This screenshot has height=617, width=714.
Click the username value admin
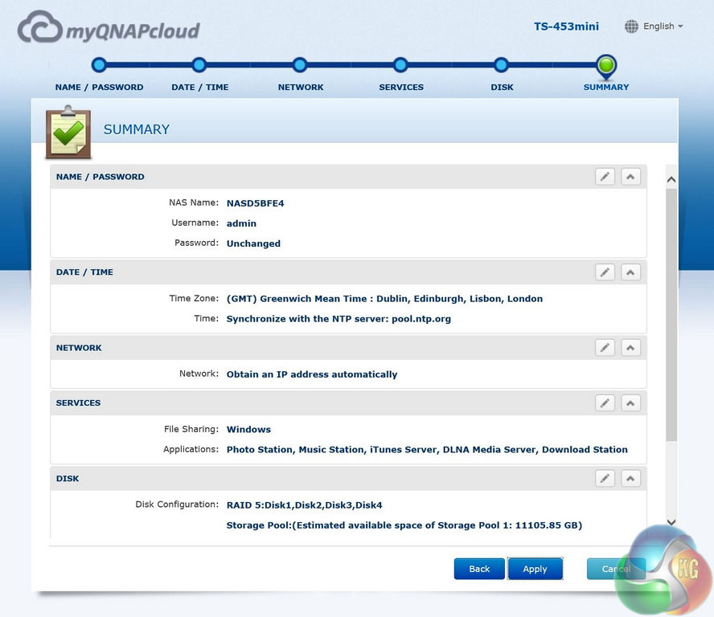[x=241, y=223]
